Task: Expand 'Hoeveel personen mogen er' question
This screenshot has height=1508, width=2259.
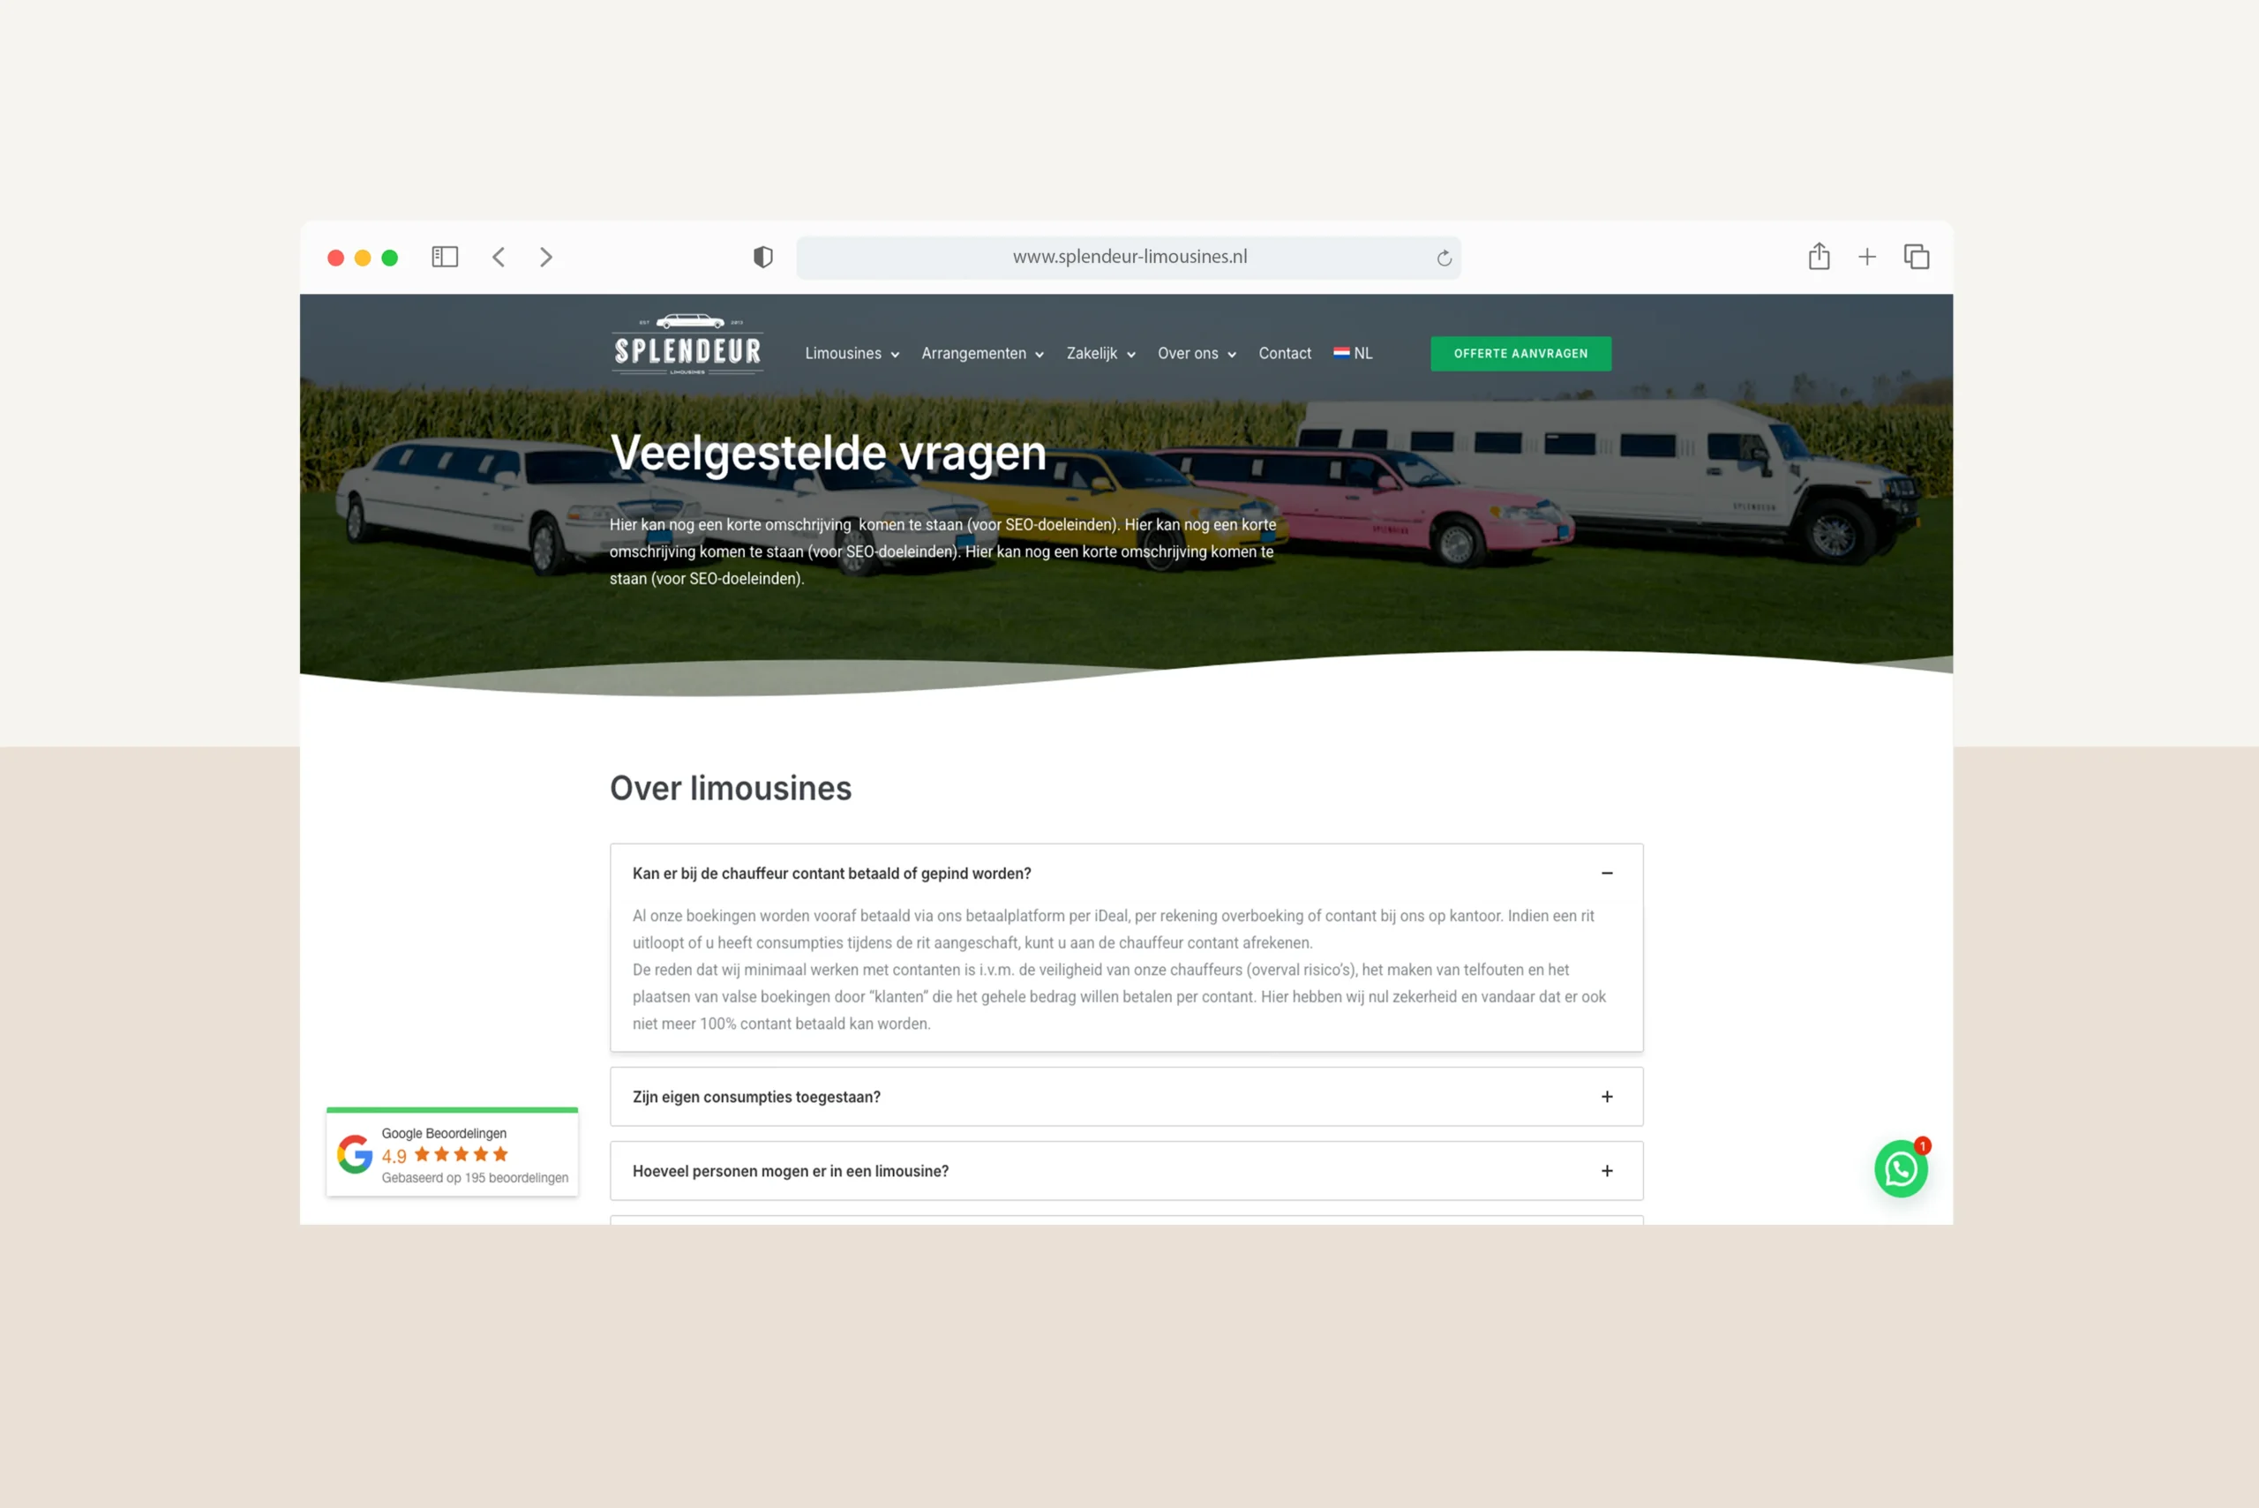Action: [x=1606, y=1170]
